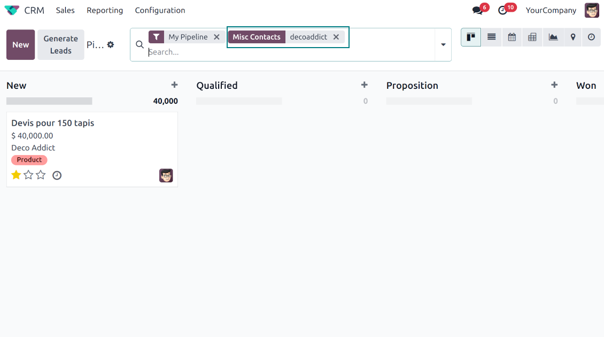Open activity view clock icon
Image resolution: width=604 pixels, height=337 pixels.
[591, 37]
